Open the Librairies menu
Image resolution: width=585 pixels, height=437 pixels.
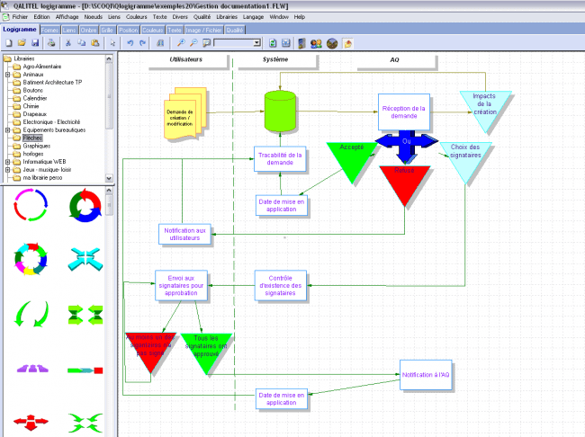(227, 17)
